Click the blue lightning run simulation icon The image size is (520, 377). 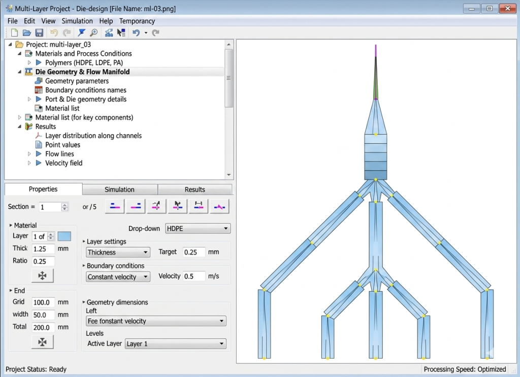[82, 32]
